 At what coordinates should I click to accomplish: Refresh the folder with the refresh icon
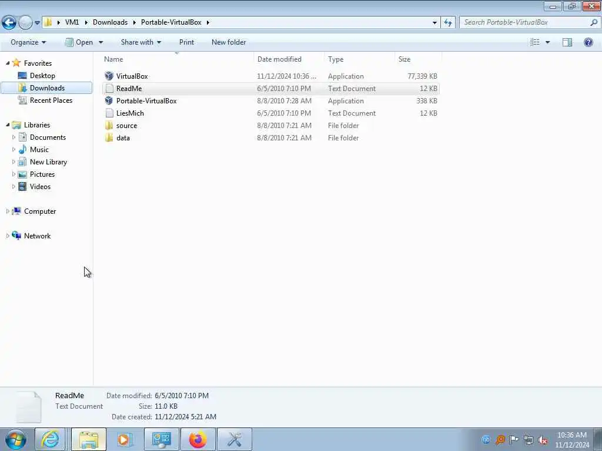(x=447, y=22)
